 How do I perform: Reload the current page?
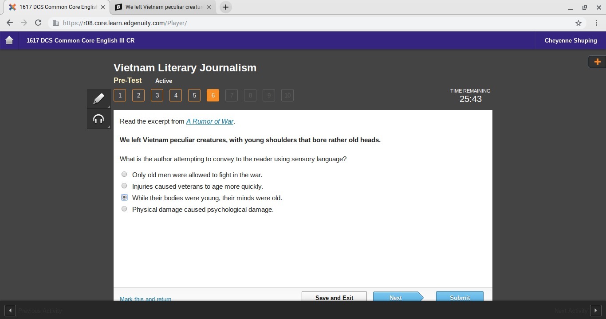click(38, 23)
